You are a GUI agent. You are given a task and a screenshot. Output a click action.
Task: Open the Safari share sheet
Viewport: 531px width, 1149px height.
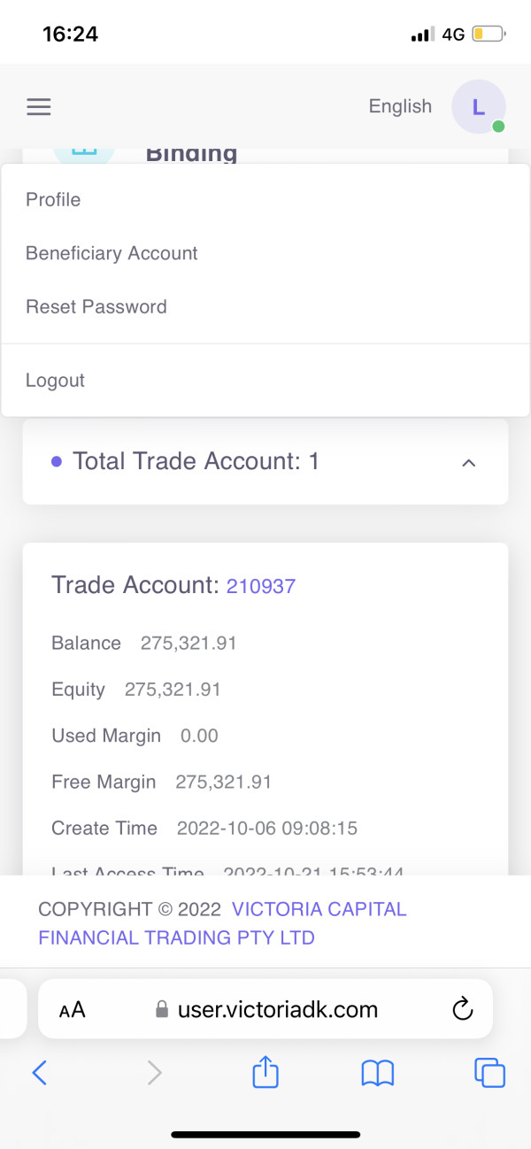coord(265,1072)
